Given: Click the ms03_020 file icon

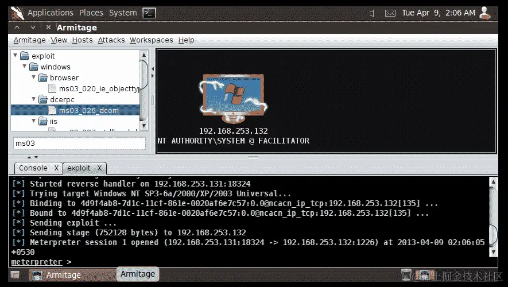Looking at the screenshot, I should 52,88.
